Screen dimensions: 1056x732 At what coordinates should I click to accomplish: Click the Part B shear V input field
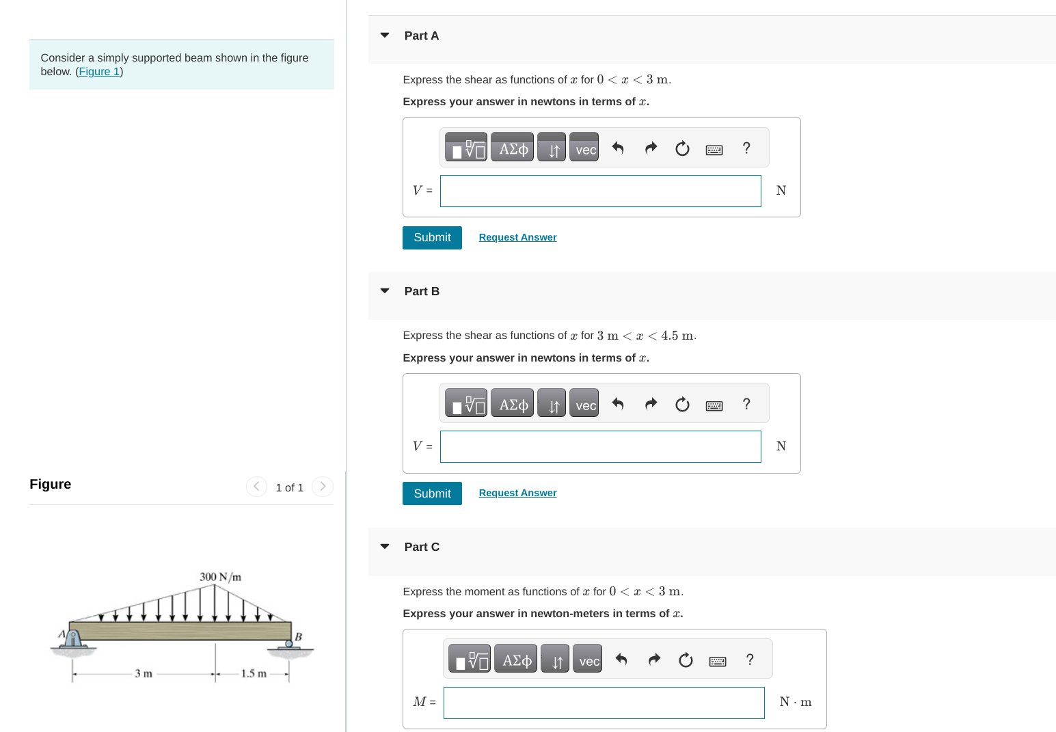pos(600,446)
